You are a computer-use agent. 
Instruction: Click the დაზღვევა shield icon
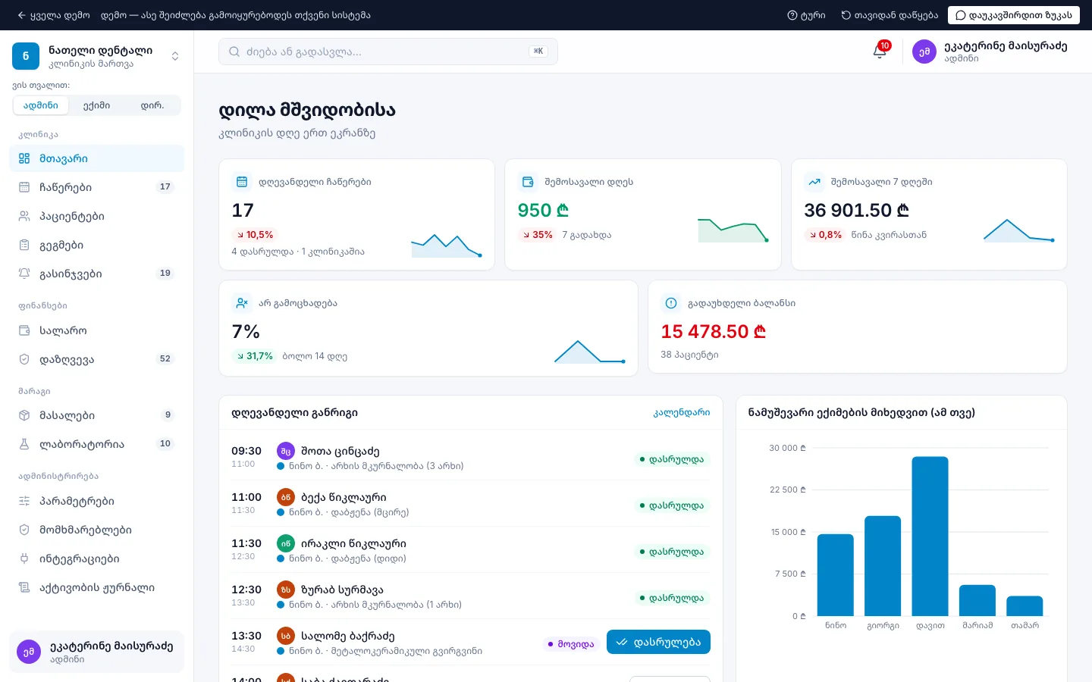(24, 359)
